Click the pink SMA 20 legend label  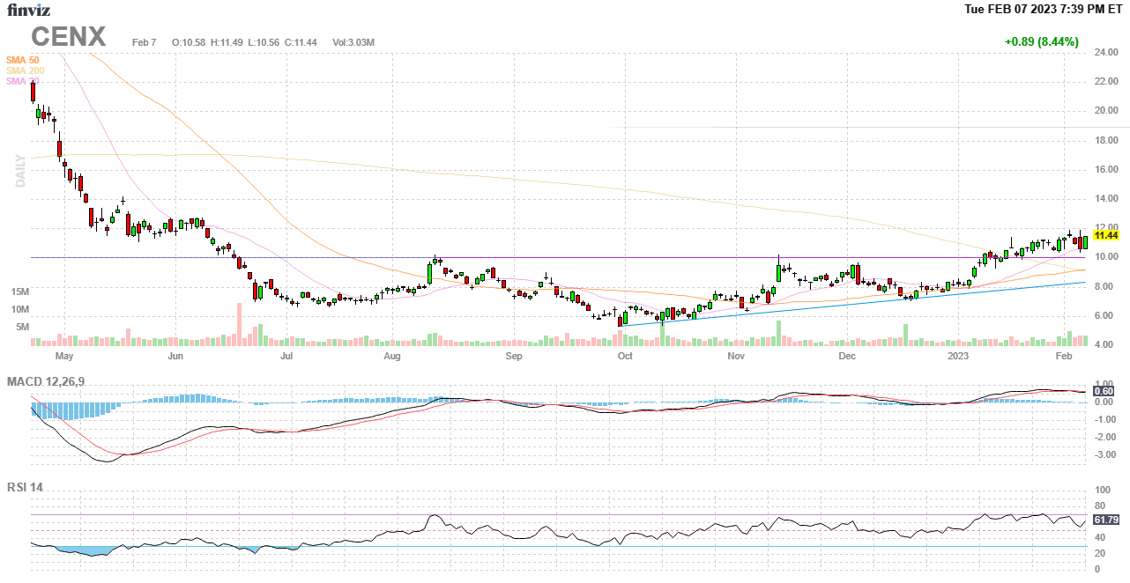click(x=23, y=81)
